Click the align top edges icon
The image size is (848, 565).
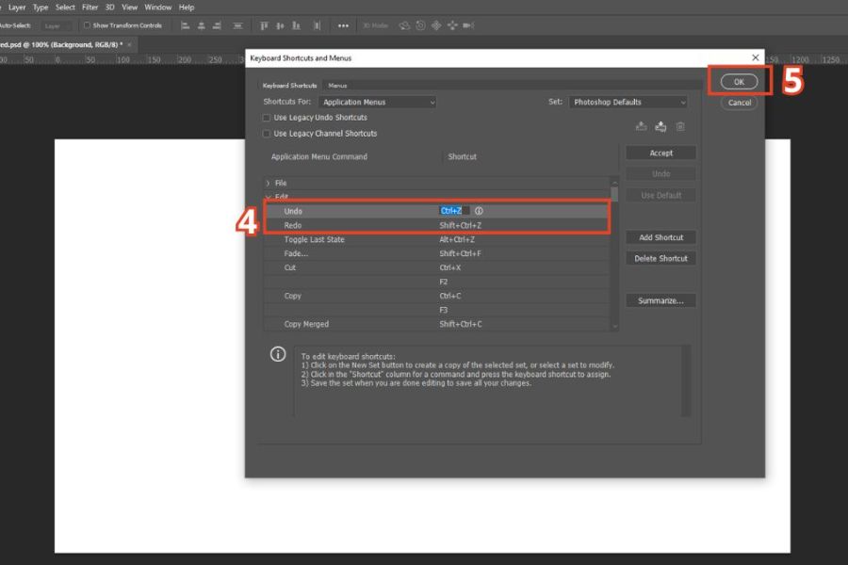point(265,25)
